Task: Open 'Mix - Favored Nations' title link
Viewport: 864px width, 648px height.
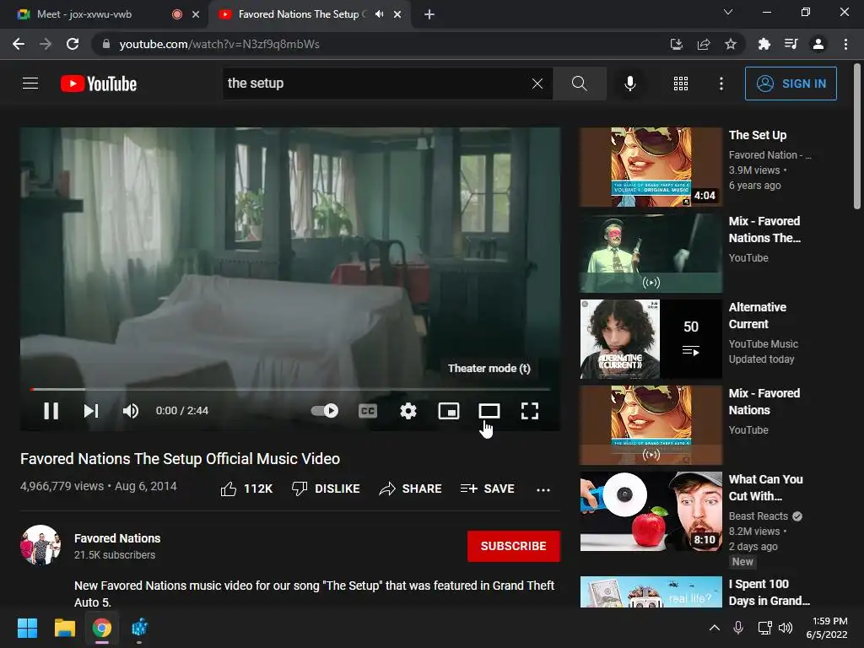Action: click(764, 402)
